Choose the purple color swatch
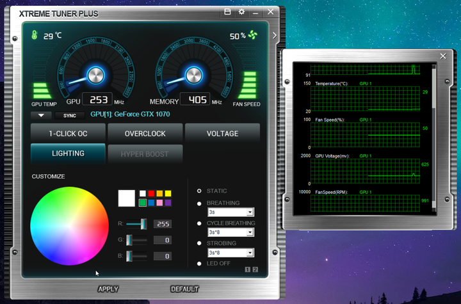Image resolution: width=461 pixels, height=304 pixels. [x=168, y=203]
